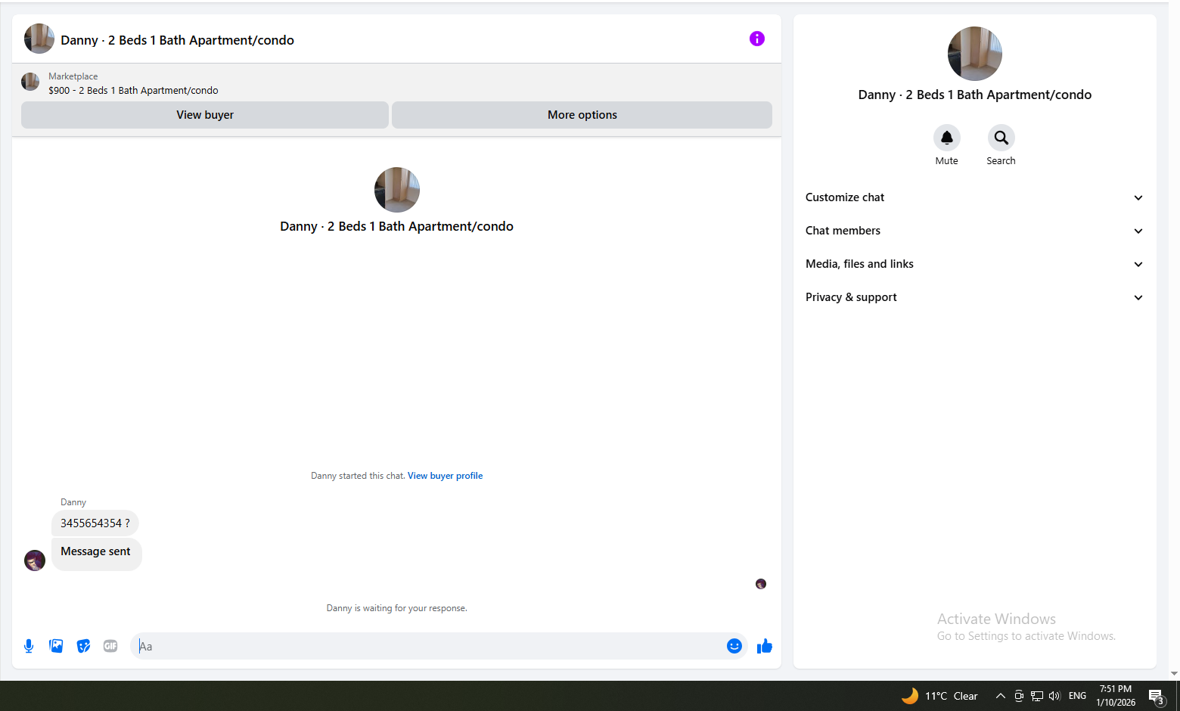The height and width of the screenshot is (711, 1180).
Task: Open the volume control in the taskbar
Action: coord(1054,696)
